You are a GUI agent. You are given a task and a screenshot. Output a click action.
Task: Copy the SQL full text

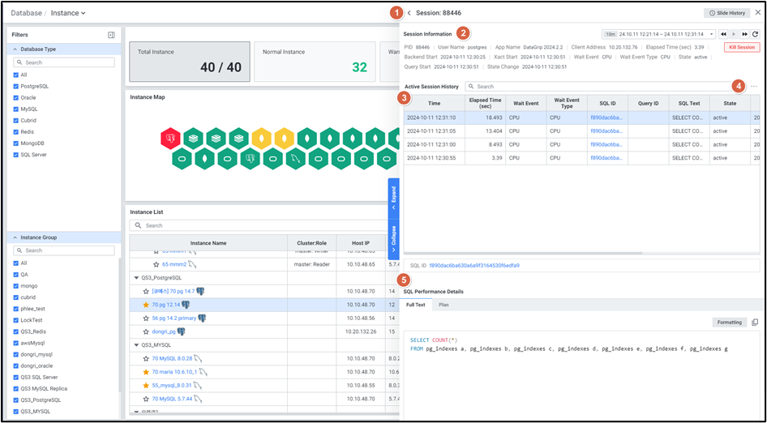point(755,323)
